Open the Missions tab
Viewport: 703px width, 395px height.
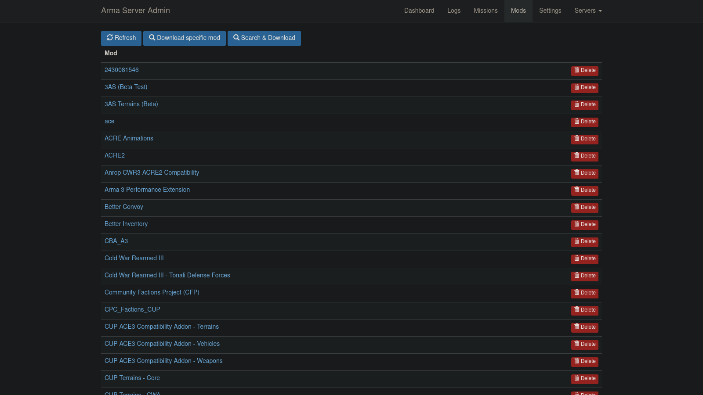pyautogui.click(x=486, y=11)
